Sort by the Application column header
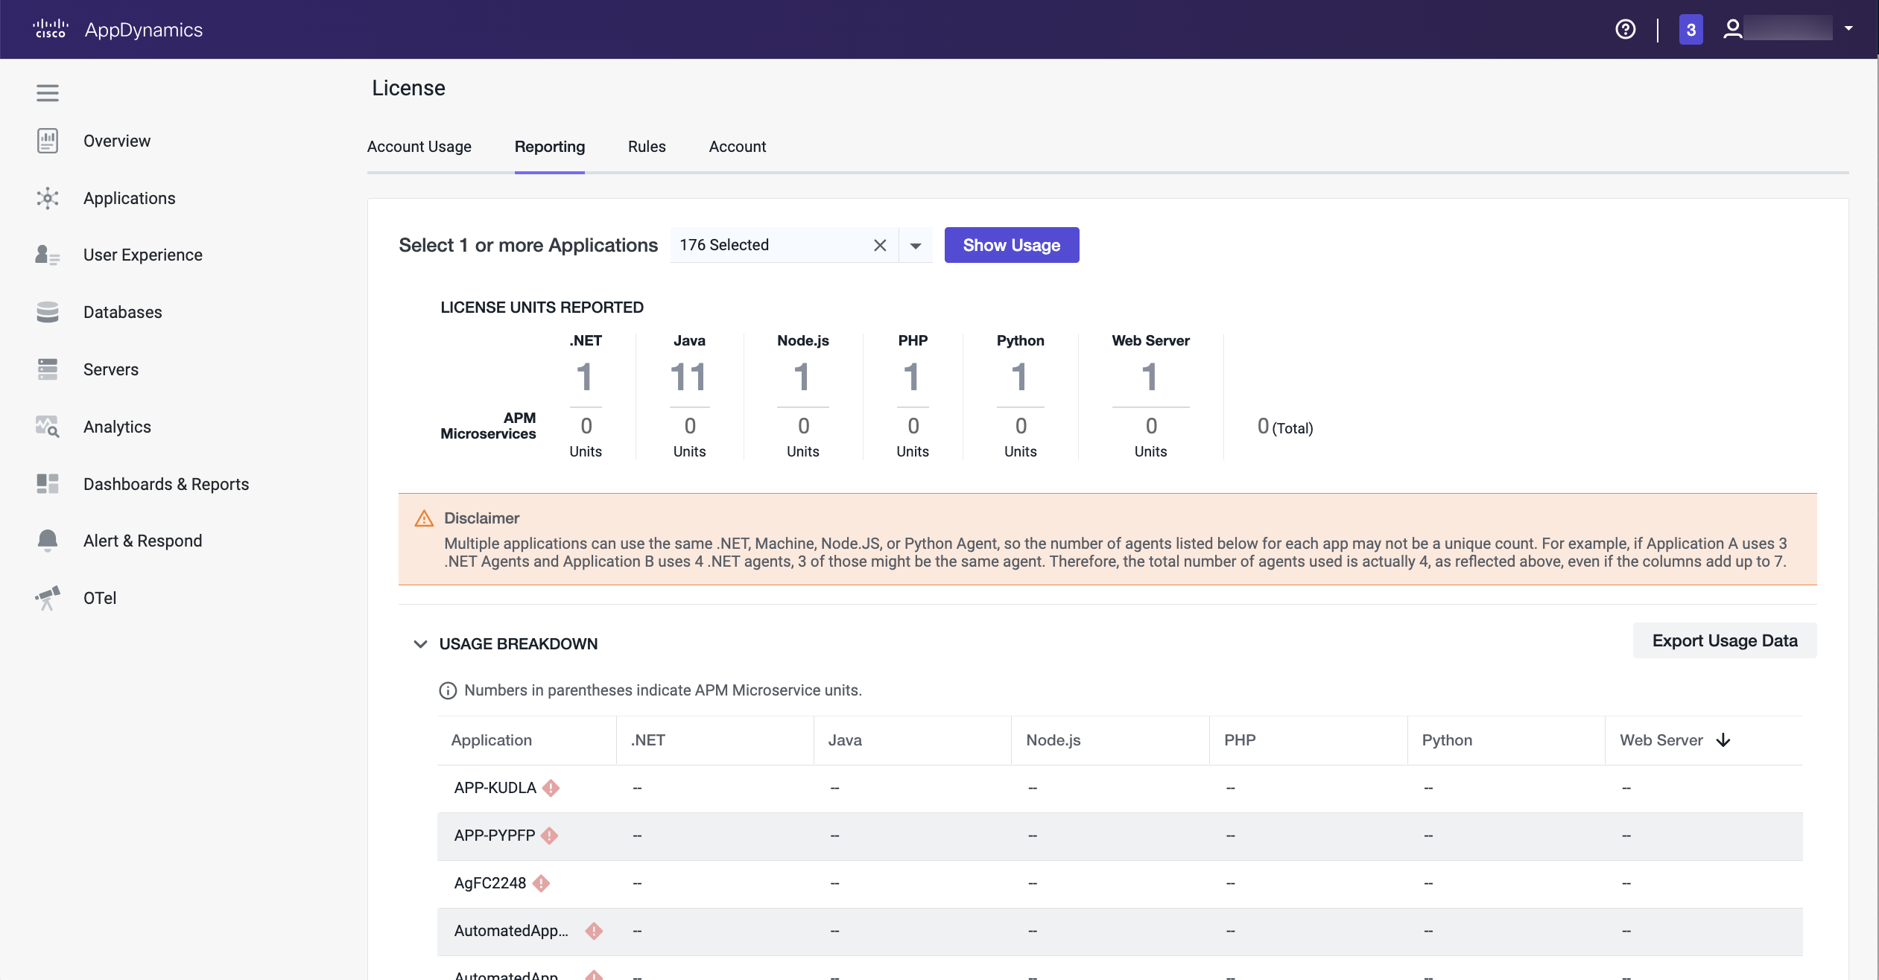Image resolution: width=1879 pixels, height=980 pixels. pyautogui.click(x=492, y=740)
